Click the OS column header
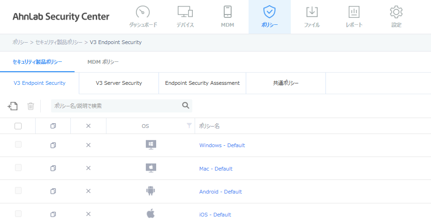Screen dimensions: 431x224 pos(145,126)
